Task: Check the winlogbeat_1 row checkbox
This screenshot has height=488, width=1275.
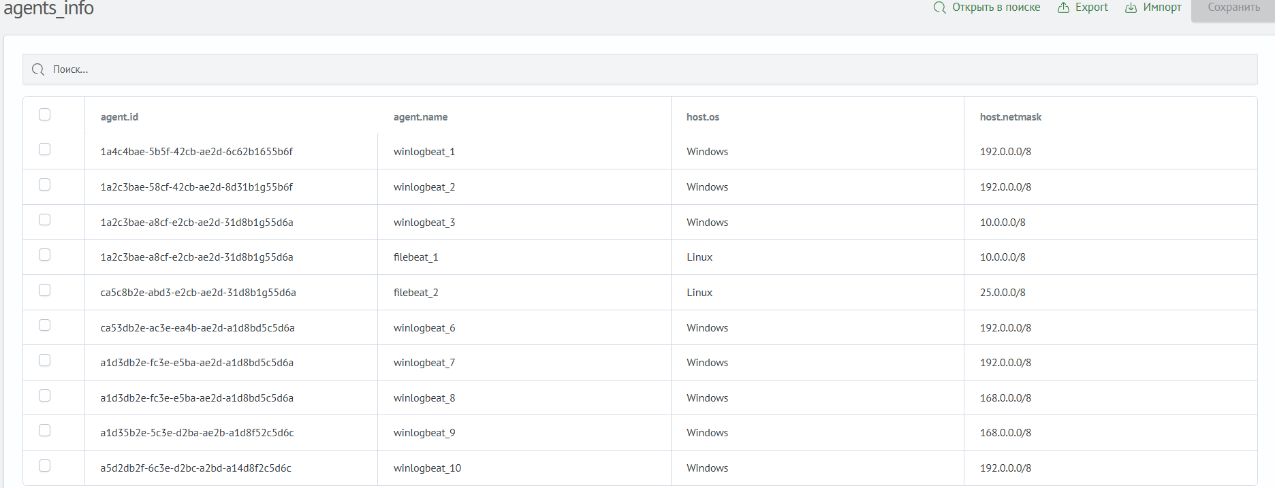Action: pos(45,149)
